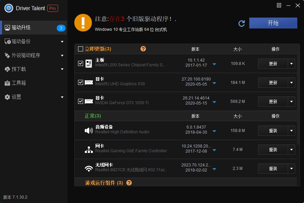Open version dropdown for 27.20.100.8190

[x=214, y=83]
